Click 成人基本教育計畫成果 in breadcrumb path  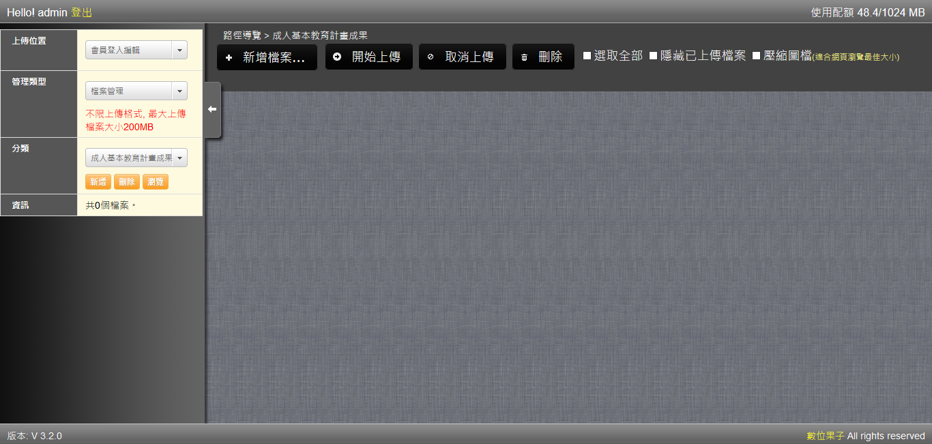pos(320,35)
